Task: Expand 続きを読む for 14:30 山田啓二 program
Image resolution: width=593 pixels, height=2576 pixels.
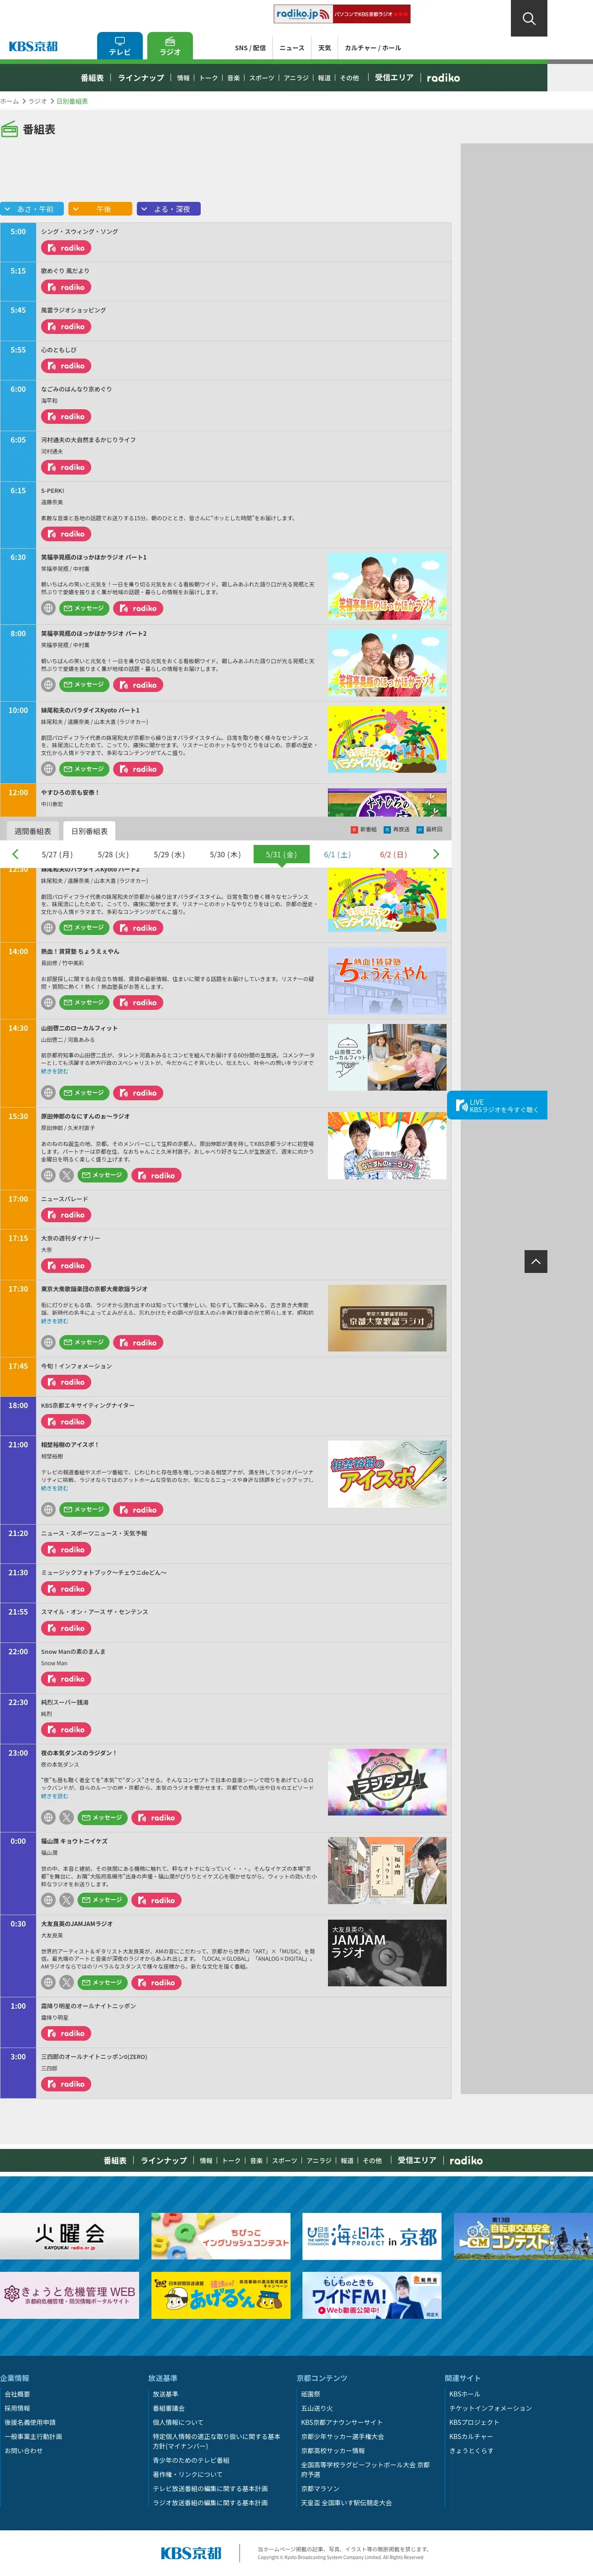Action: click(x=54, y=1071)
